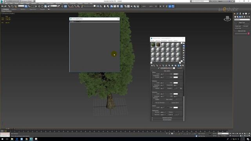Toggle Backlight in Material Editor side bar
Viewport: 251px width, 141px height.
pyautogui.click(x=184, y=45)
